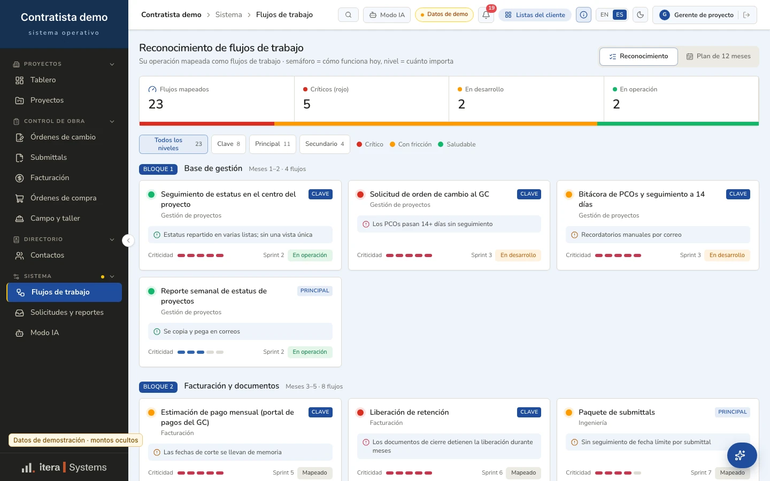This screenshot has width=770, height=481.
Task: Click info icon beside Estatus repartido en varias listas
Action: 157,235
